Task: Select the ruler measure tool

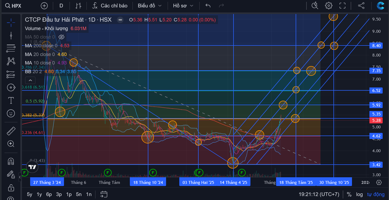Action: click(11, 131)
